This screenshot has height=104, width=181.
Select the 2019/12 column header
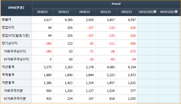tap(63, 12)
